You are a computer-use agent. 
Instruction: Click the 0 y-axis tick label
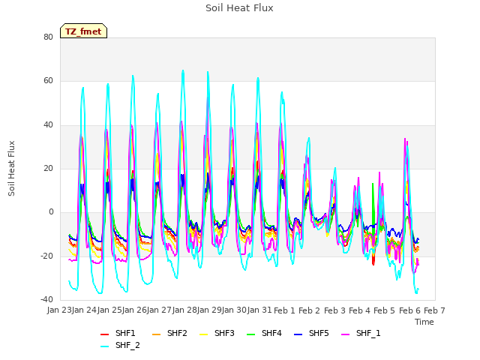point(51,211)
